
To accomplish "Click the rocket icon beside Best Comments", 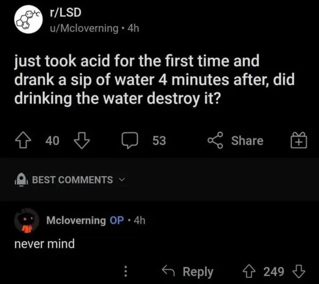I will (x=21, y=180).
